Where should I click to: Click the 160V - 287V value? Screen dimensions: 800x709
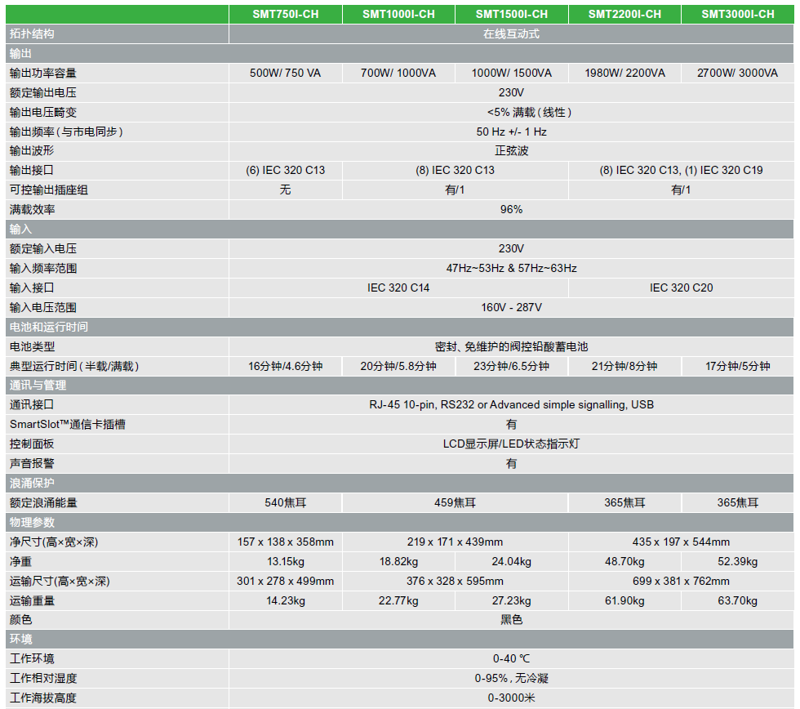point(511,307)
